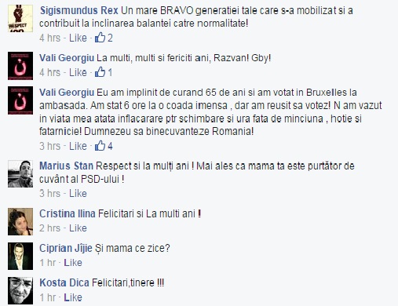Like Marius Stan's comment
Screen dimensions: 398x306
click(x=78, y=193)
